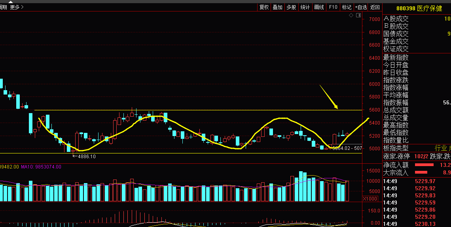Click the tick row priced 5229.86
Image resolution: width=451 pixels, height=227 pixels.
pyautogui.click(x=417, y=210)
